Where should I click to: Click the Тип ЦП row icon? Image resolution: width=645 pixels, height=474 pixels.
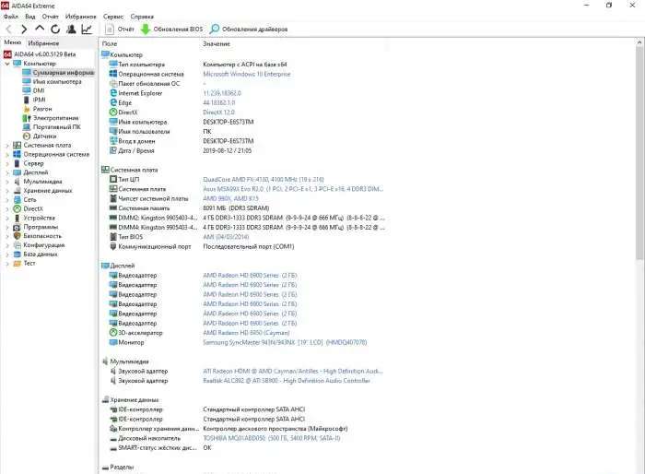(x=113, y=180)
